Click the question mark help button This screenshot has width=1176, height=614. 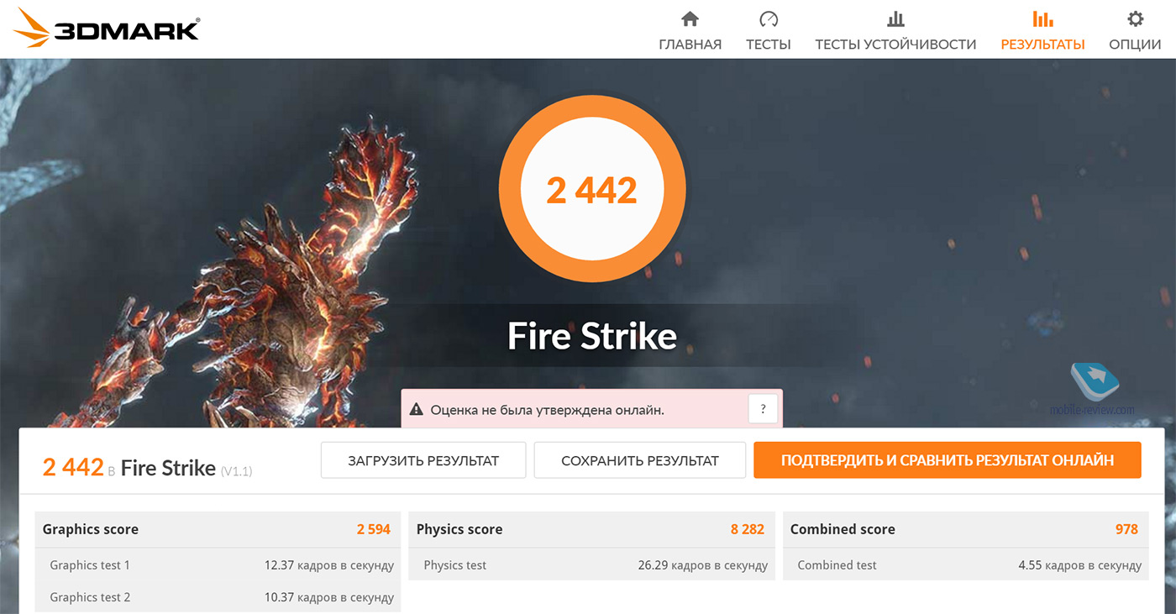pos(763,409)
